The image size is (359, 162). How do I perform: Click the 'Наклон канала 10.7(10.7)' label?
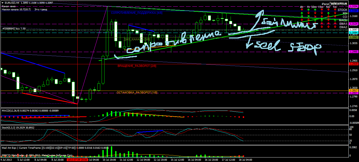pos(16,9)
